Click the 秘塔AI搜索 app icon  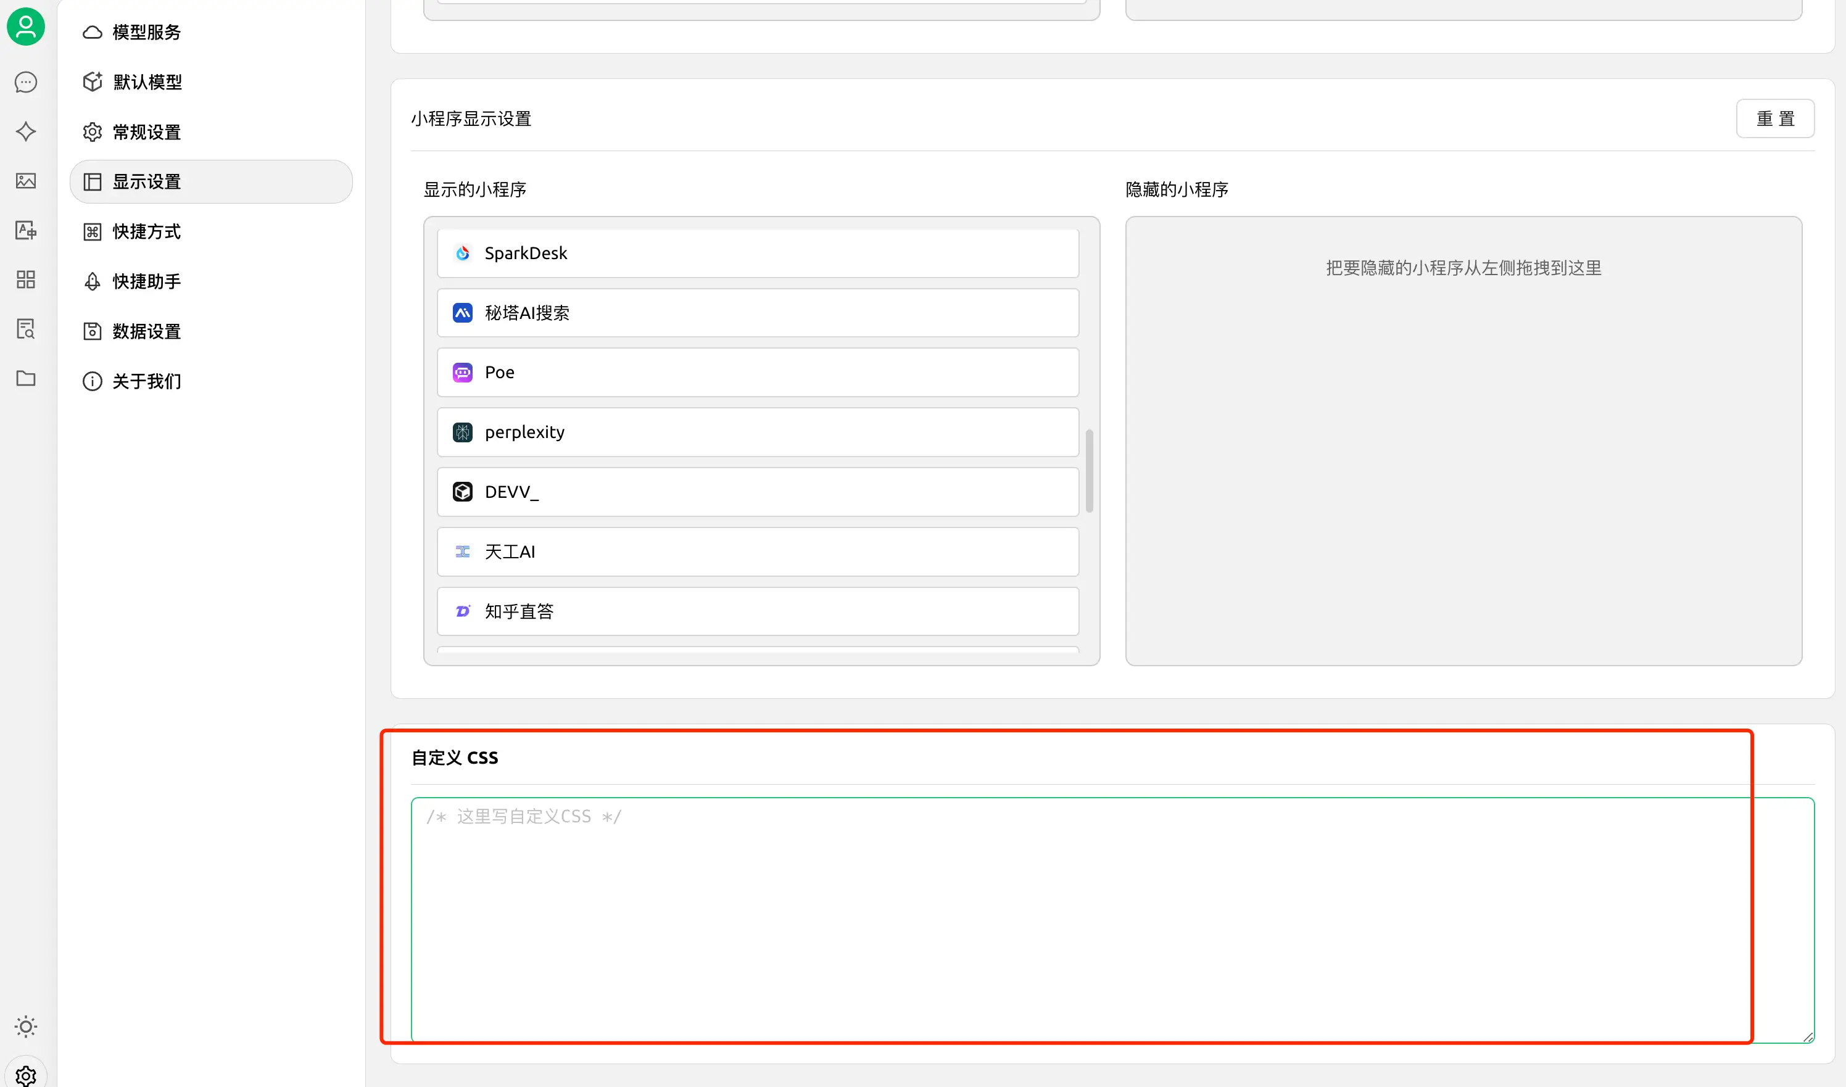(x=462, y=313)
